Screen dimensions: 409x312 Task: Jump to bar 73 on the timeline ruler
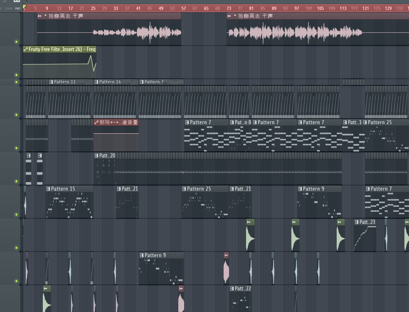coord(229,8)
